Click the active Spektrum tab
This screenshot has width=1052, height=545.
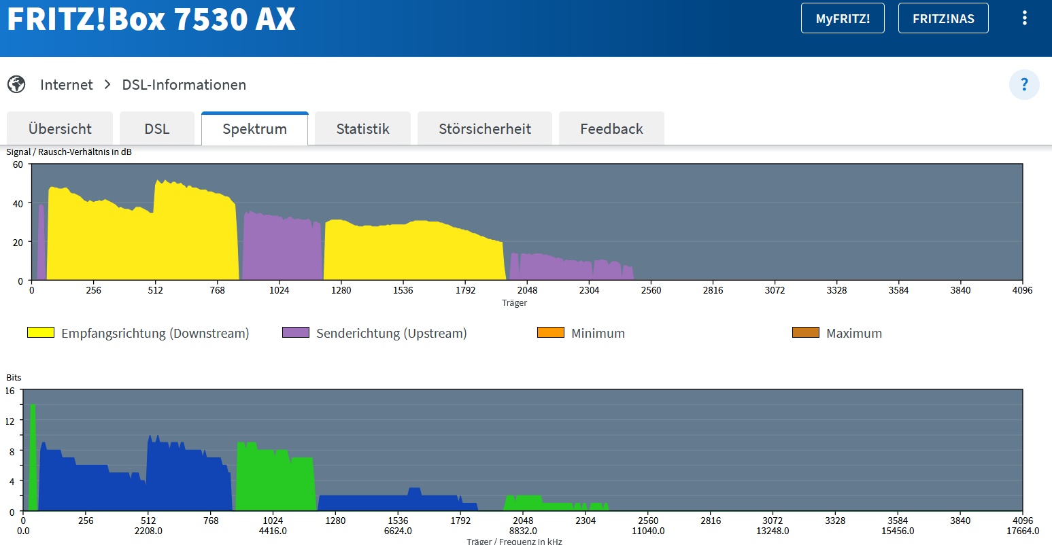pos(254,129)
